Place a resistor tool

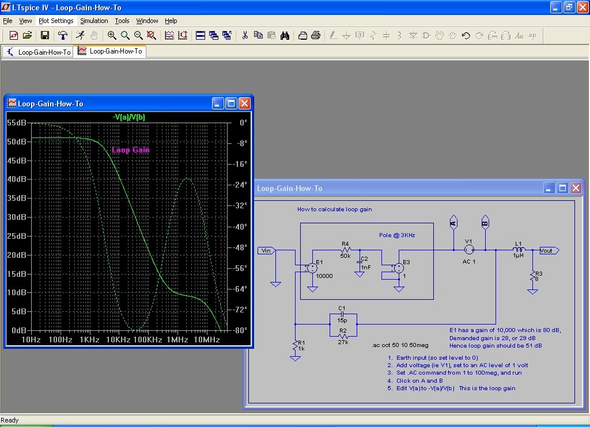pyautogui.click(x=373, y=35)
